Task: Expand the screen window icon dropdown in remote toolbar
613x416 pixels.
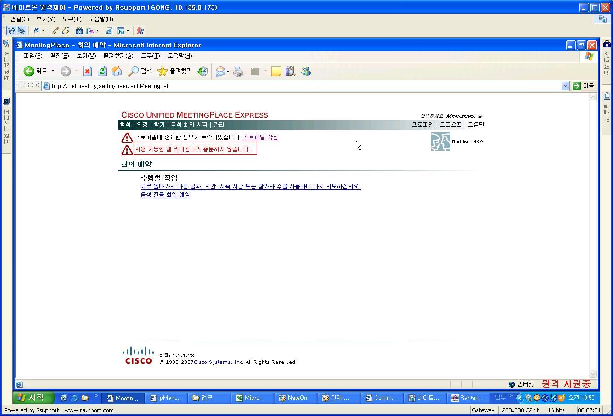Action: point(128,31)
